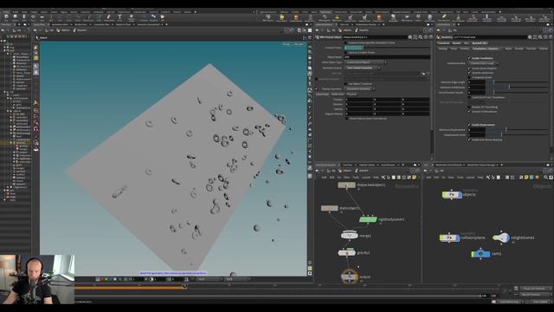554x312 pixels.
Task: Open Layout menu in dynamics network
Action: click(x=365, y=177)
